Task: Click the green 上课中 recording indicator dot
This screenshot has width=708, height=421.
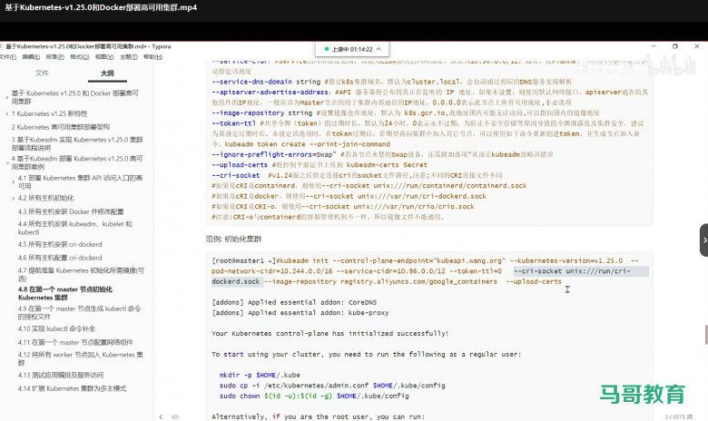Action: tap(327, 49)
